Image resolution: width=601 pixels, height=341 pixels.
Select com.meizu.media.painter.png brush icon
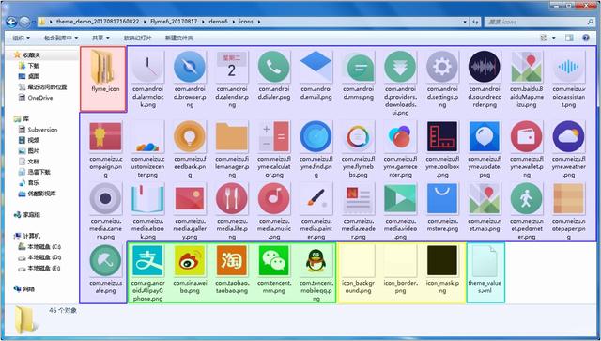[x=316, y=199]
